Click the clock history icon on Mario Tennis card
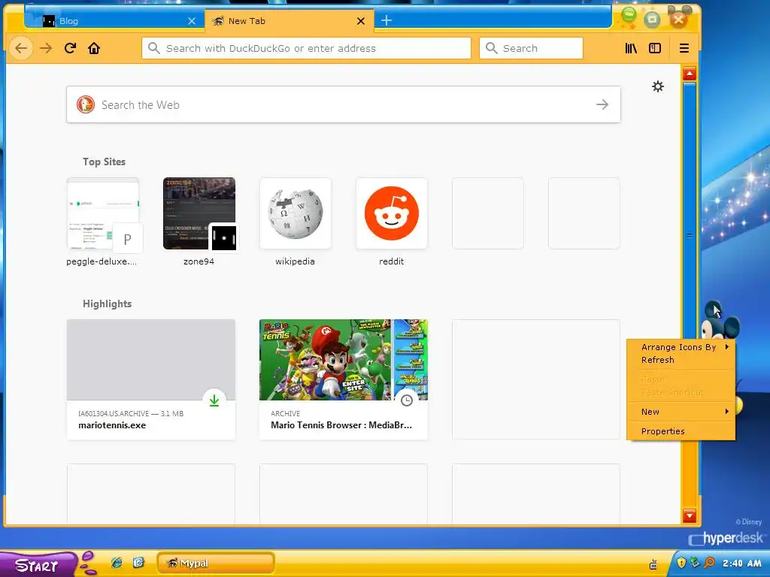 point(407,400)
